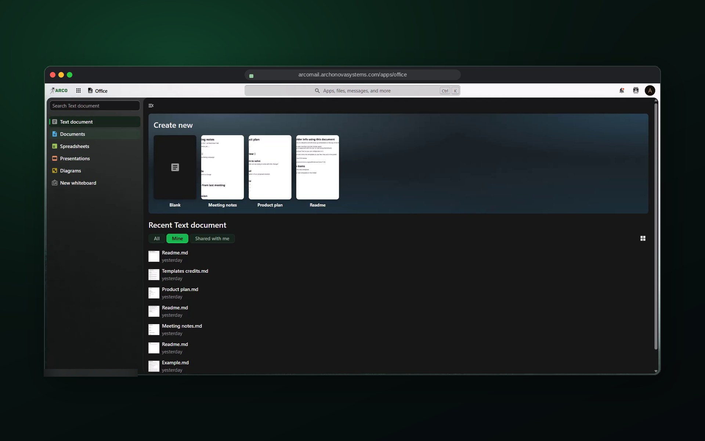
Task: Open Product plan.md from the recent list
Action: tap(180, 289)
